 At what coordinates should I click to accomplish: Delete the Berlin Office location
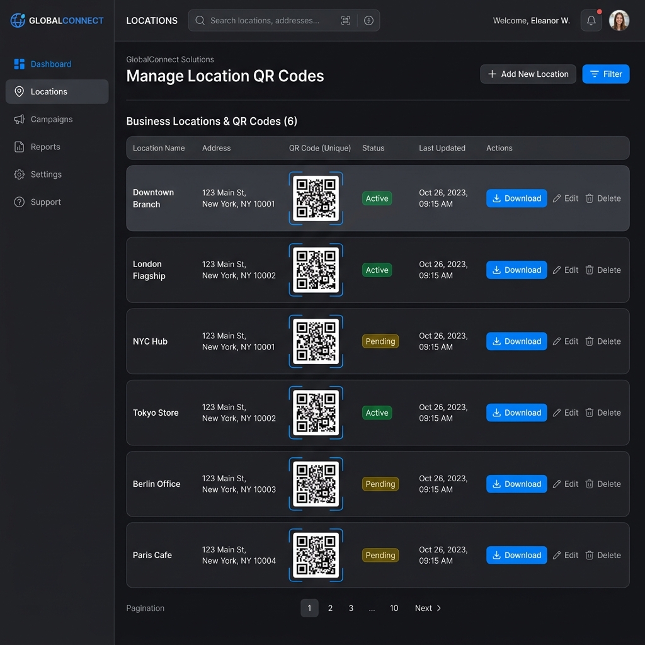click(x=603, y=484)
